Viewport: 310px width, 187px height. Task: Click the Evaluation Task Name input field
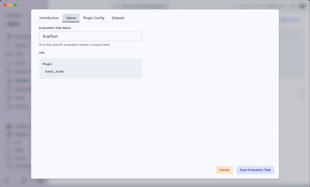(x=90, y=36)
